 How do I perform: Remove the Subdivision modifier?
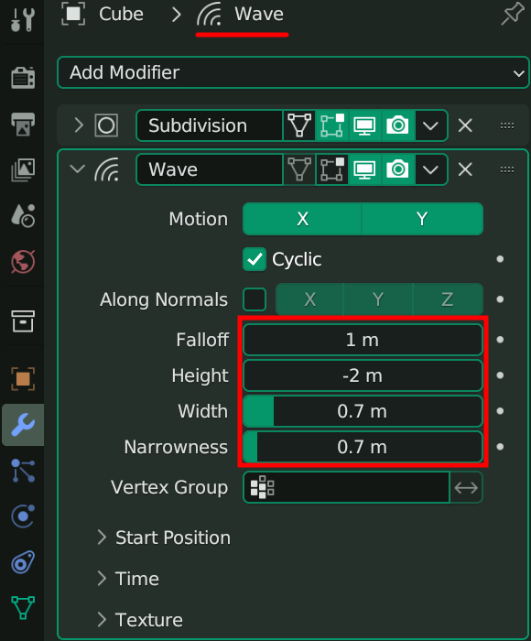click(465, 125)
